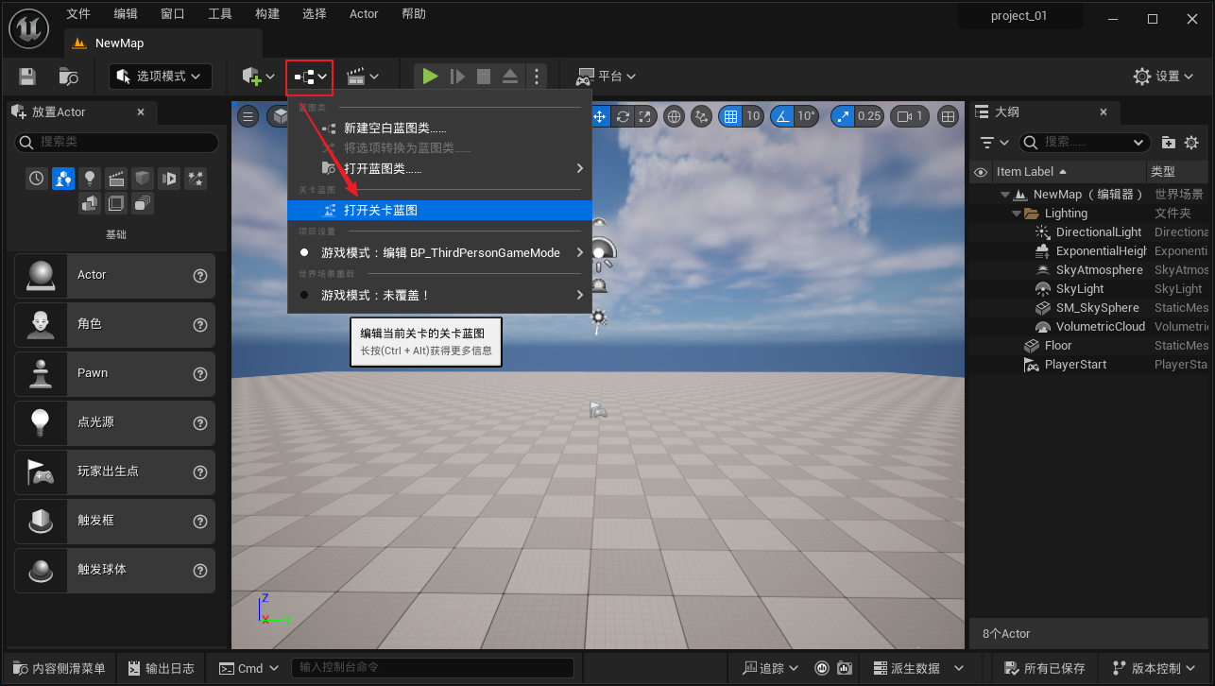Open help for the Actor entry
The height and width of the screenshot is (686, 1215).
(200, 275)
